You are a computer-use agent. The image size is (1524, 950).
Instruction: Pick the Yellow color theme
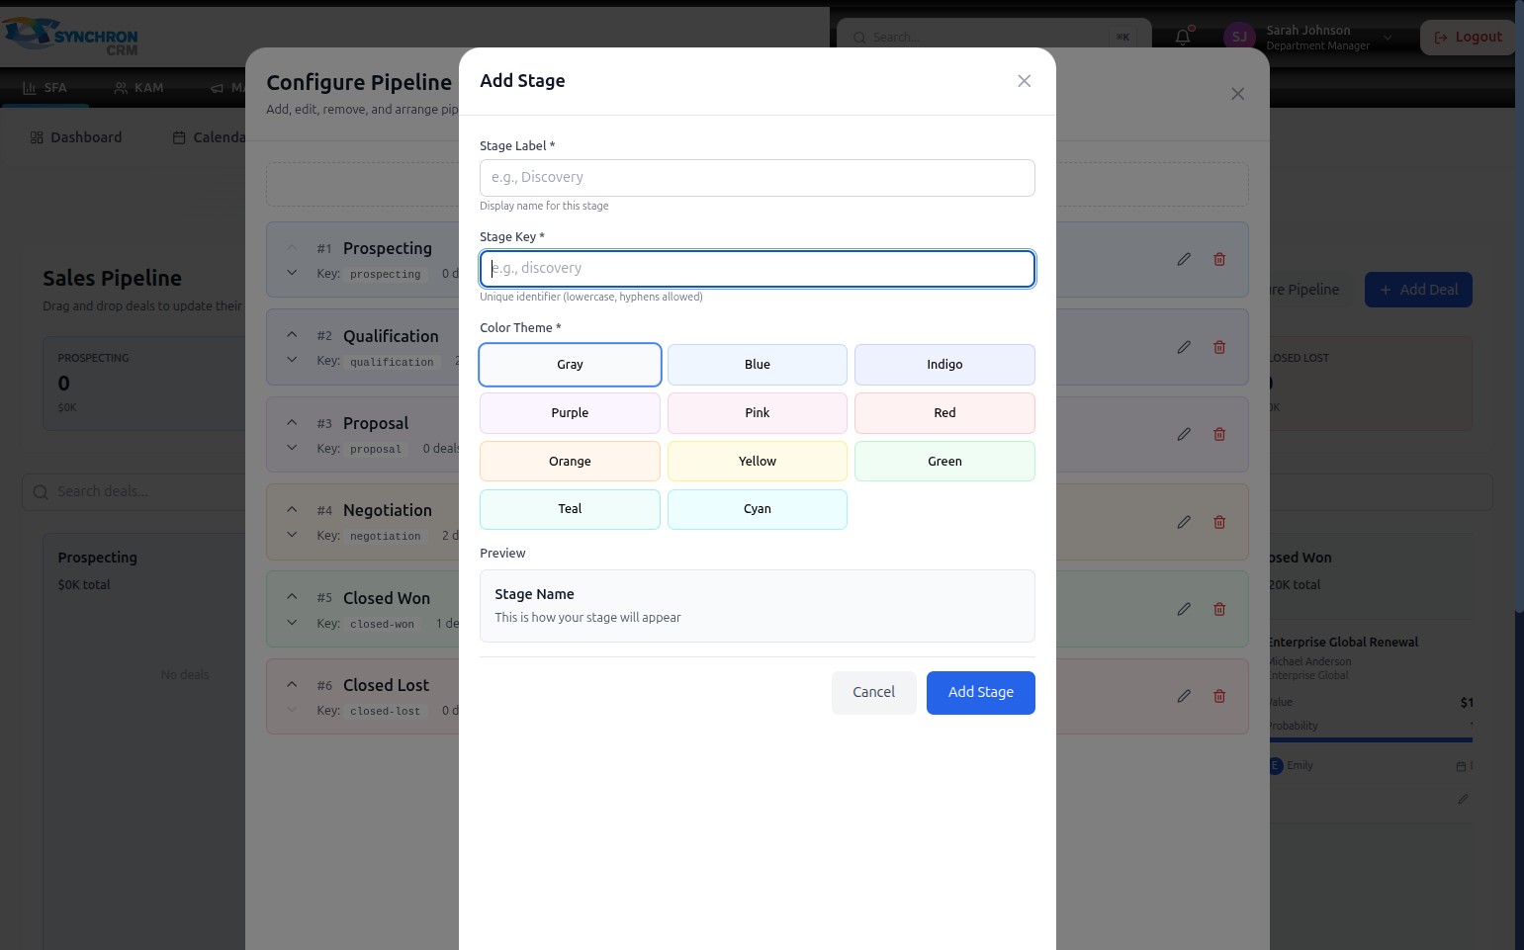[x=758, y=462]
